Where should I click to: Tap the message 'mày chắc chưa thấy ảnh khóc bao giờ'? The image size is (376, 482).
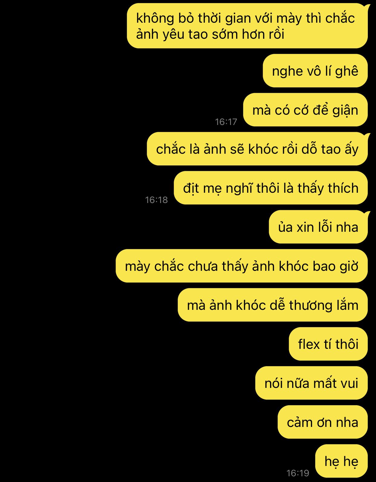(242, 266)
